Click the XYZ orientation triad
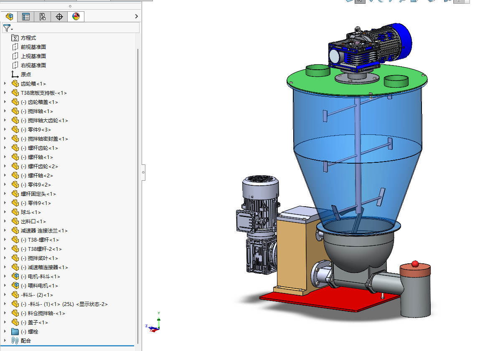480x351 pixels. [154, 323]
